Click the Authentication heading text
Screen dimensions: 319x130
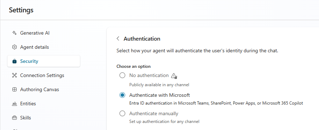tap(142, 39)
